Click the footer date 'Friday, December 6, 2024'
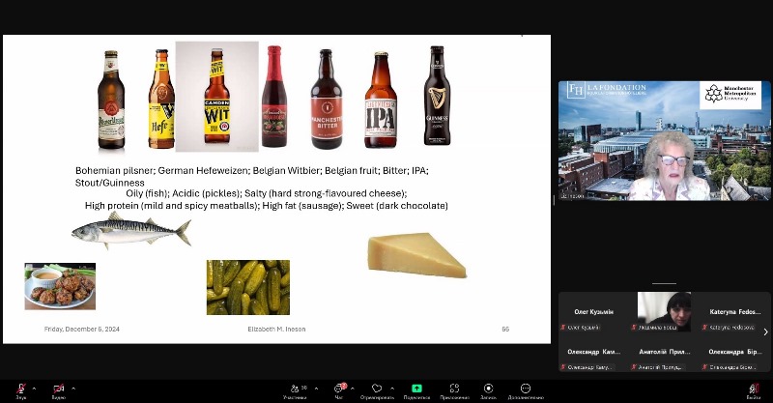Viewport: 773px width, 403px height. point(82,329)
